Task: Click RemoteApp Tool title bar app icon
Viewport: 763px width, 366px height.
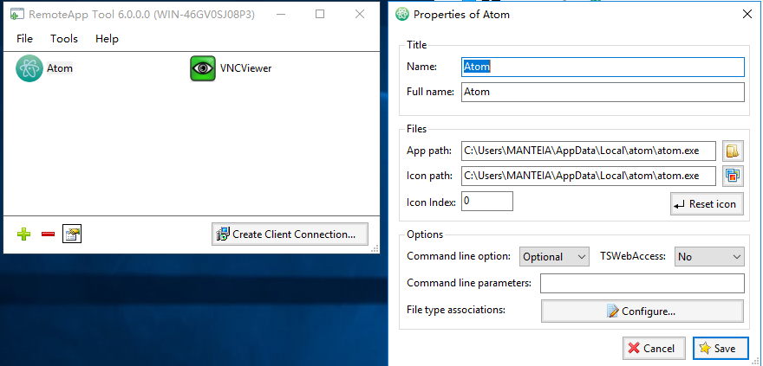Action: pyautogui.click(x=17, y=14)
